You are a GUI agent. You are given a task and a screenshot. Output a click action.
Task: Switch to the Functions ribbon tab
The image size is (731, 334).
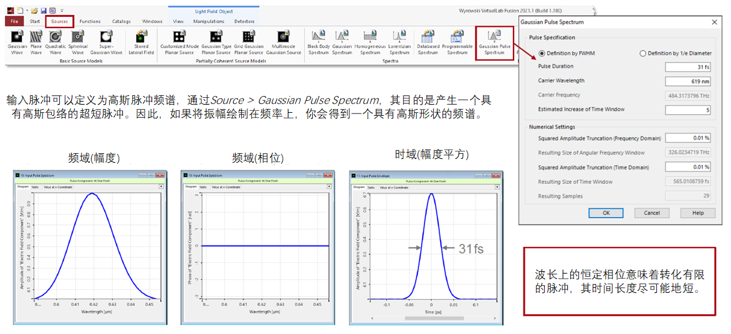tap(90, 21)
